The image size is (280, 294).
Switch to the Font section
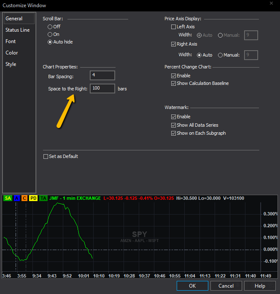click(x=11, y=41)
